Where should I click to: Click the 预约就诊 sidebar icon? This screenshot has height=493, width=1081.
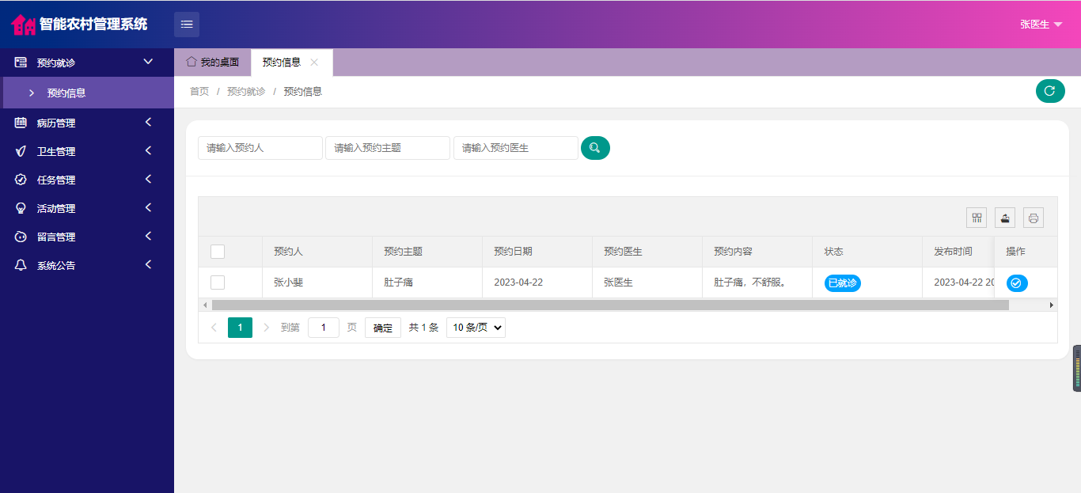[21, 62]
